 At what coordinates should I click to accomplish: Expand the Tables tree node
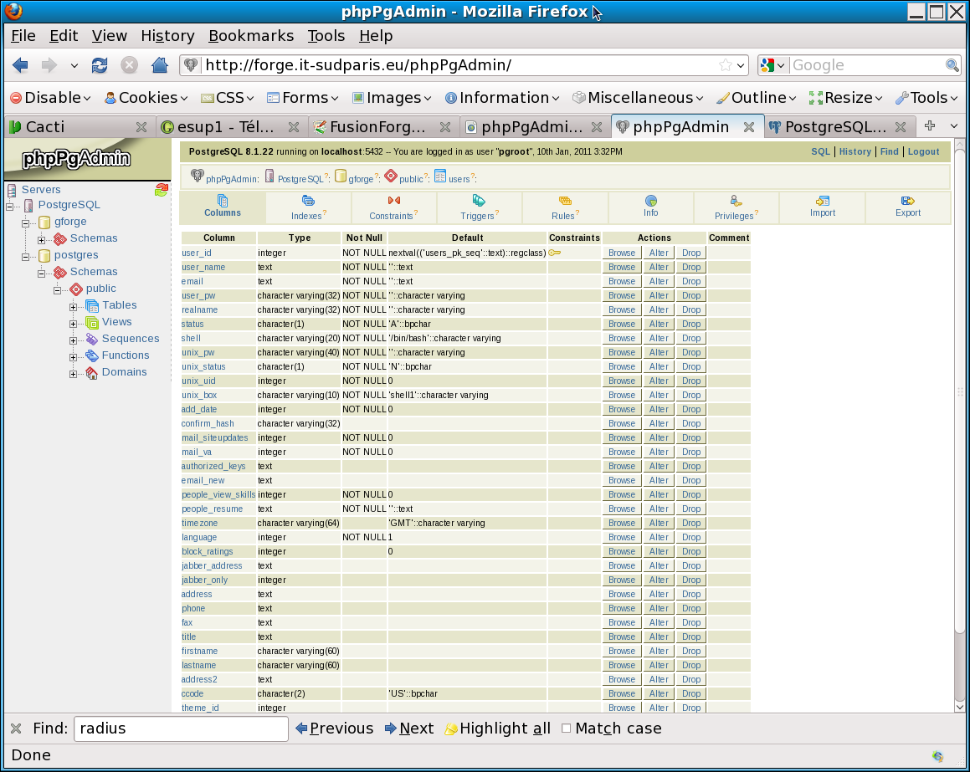(x=74, y=306)
